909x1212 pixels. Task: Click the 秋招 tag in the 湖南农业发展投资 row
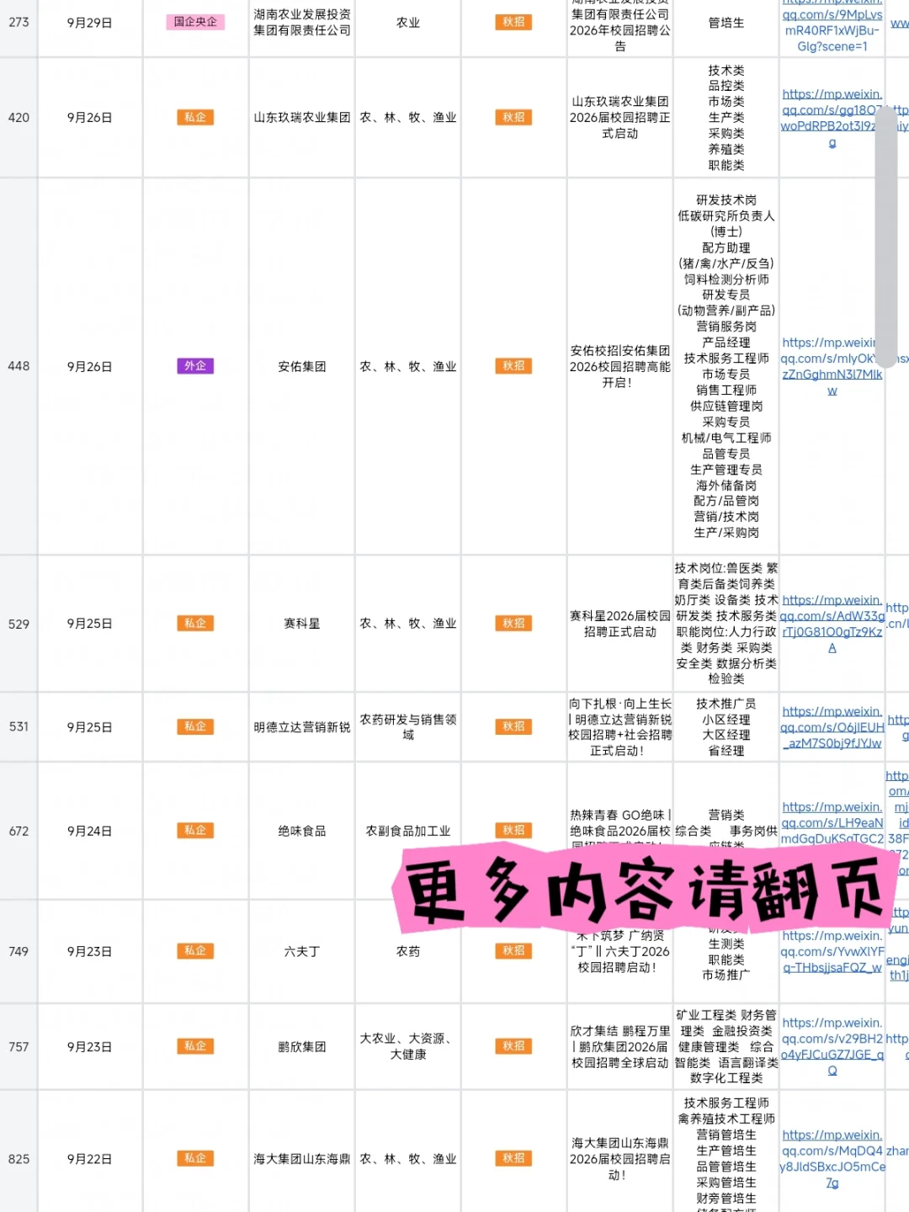pos(513,22)
